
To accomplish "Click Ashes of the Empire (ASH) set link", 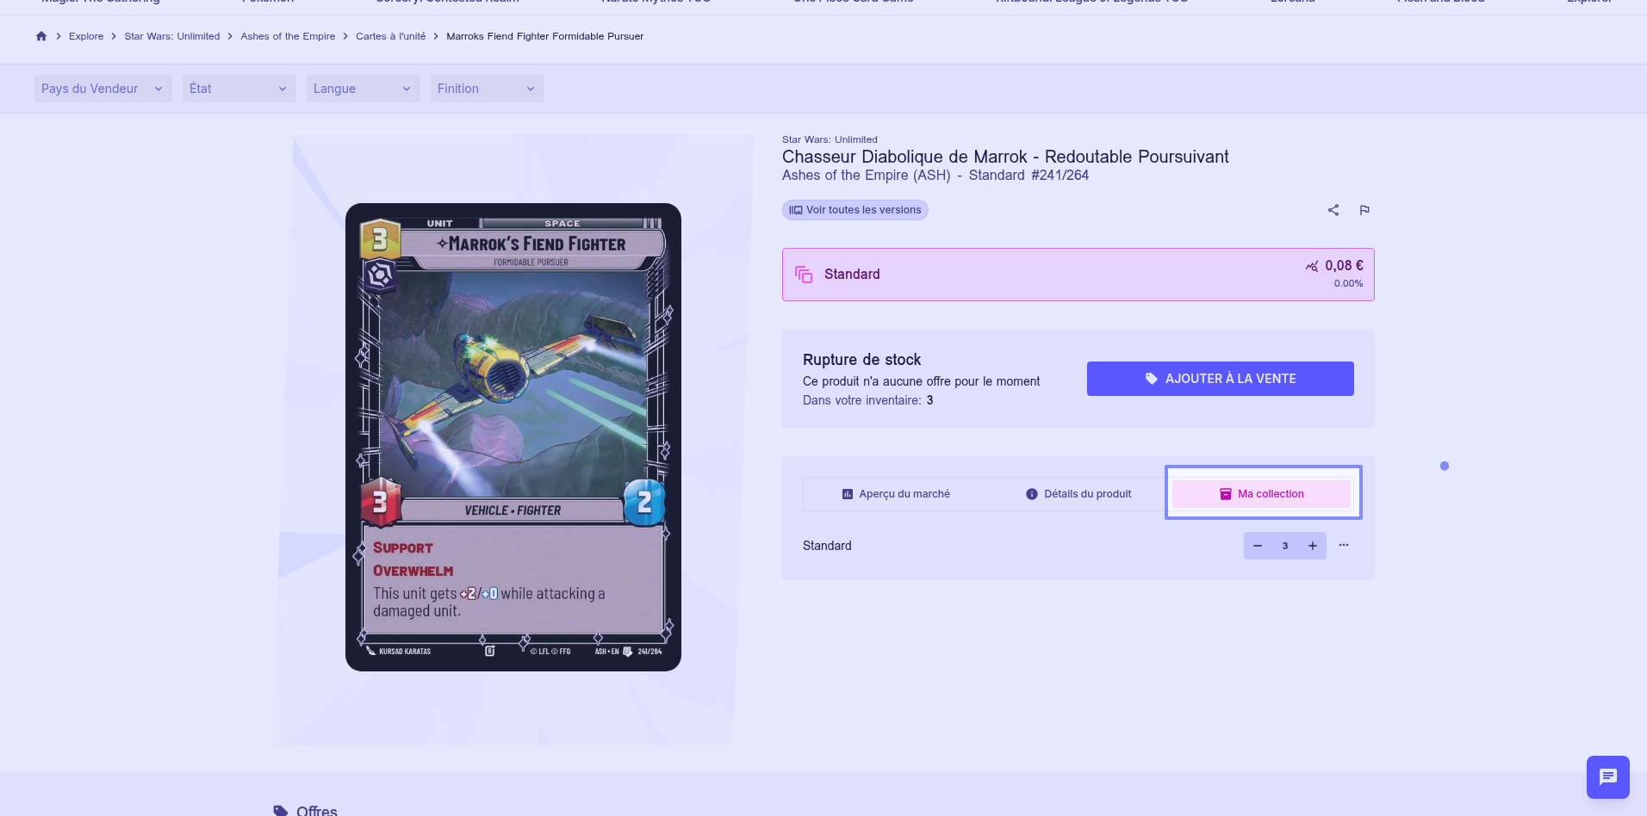I will coord(866,176).
